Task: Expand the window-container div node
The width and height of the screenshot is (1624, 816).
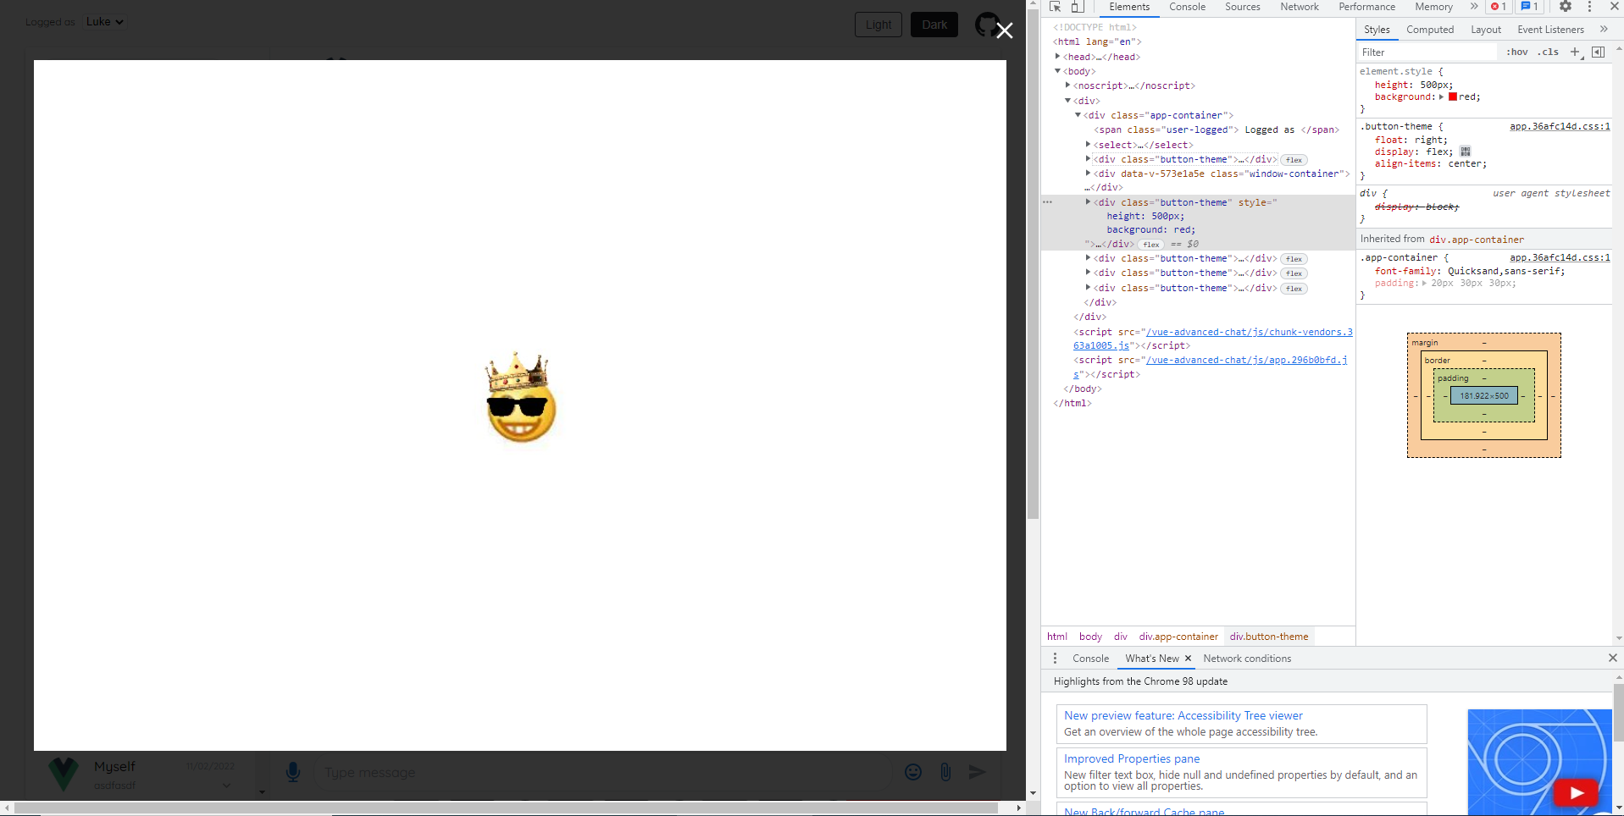Action: 1088,174
